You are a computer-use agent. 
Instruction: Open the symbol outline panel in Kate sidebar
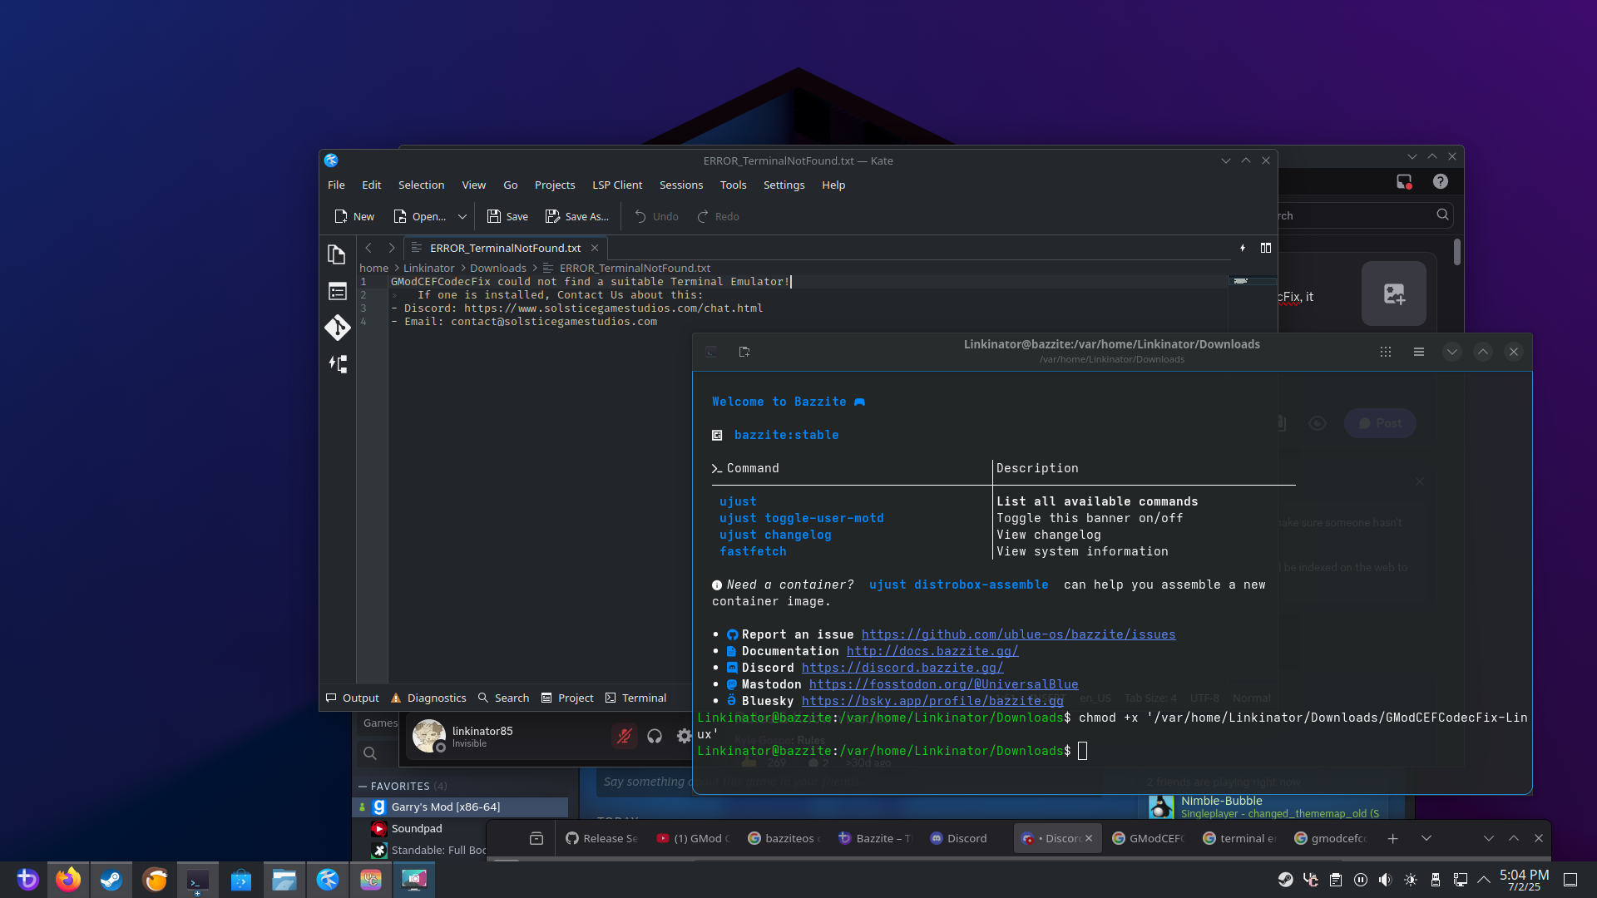tap(337, 364)
